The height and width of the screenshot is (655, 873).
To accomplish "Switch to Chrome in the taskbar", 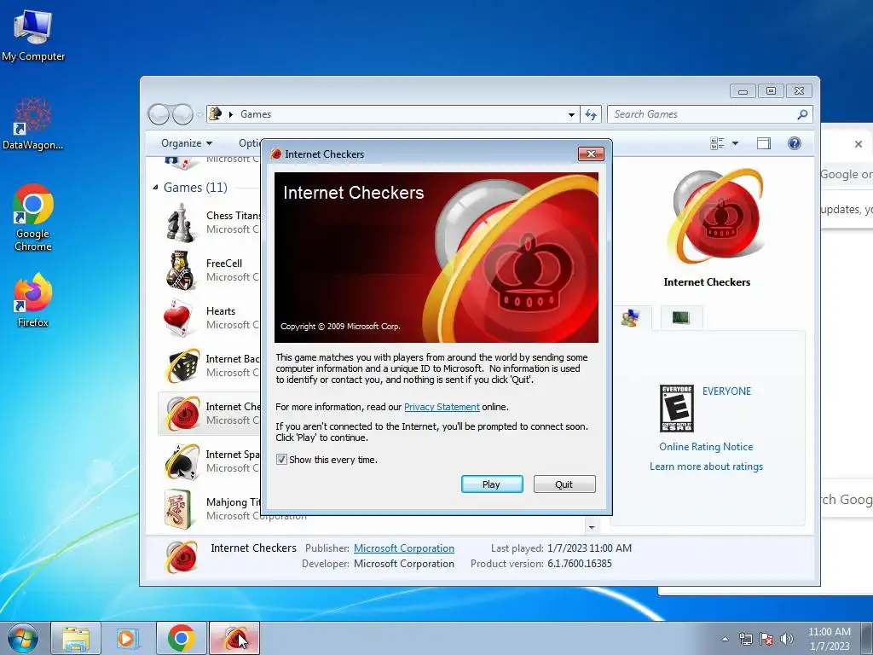I will pyautogui.click(x=181, y=638).
